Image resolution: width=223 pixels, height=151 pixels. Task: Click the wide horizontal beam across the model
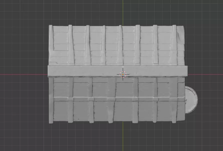tap(118, 71)
